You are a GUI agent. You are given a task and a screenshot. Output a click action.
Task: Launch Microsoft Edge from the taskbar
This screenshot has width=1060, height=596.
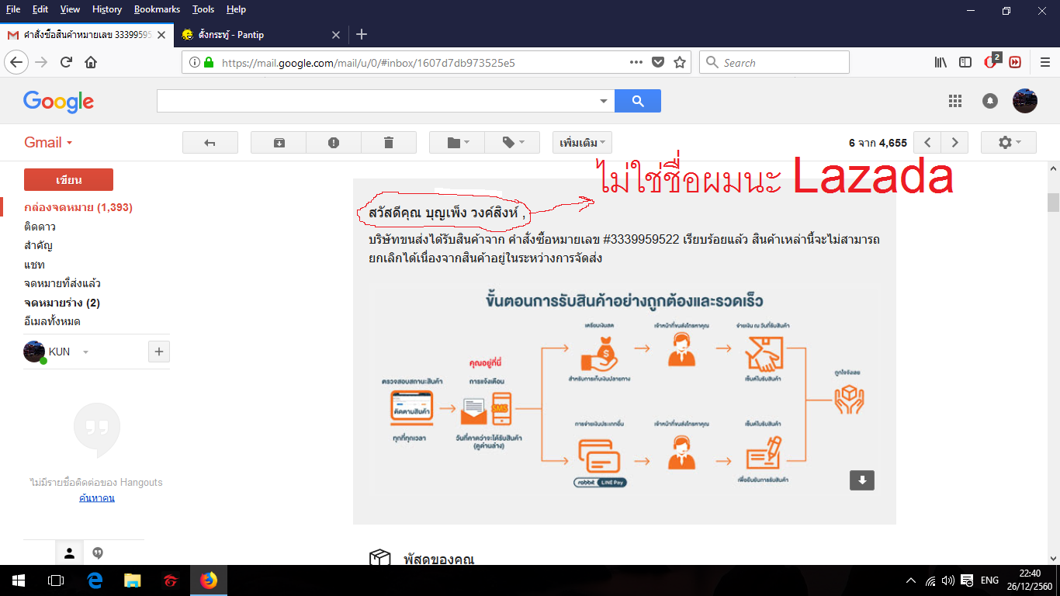point(95,580)
